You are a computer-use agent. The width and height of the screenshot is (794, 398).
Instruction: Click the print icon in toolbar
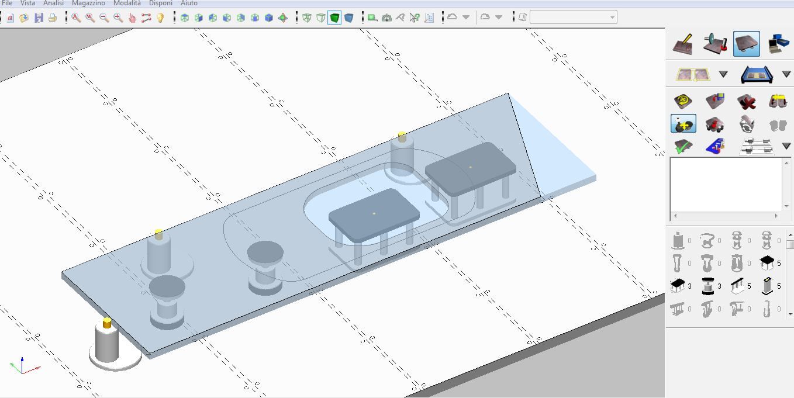pos(53,18)
